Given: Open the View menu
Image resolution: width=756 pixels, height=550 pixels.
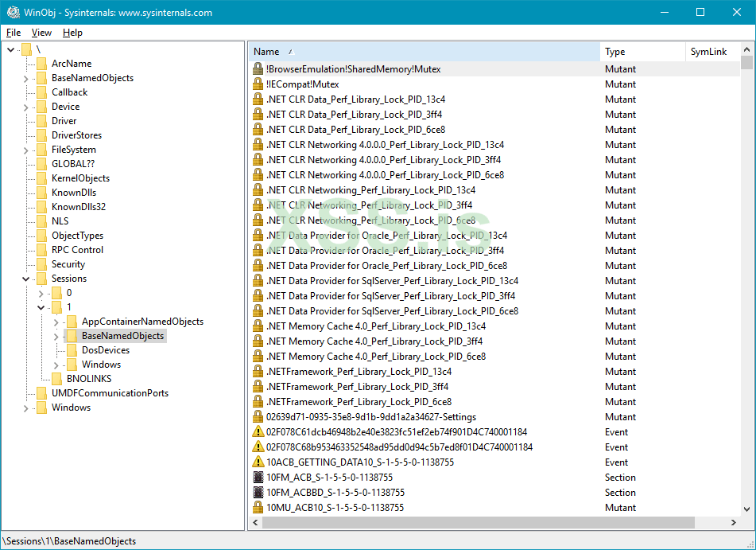Looking at the screenshot, I should pos(41,33).
